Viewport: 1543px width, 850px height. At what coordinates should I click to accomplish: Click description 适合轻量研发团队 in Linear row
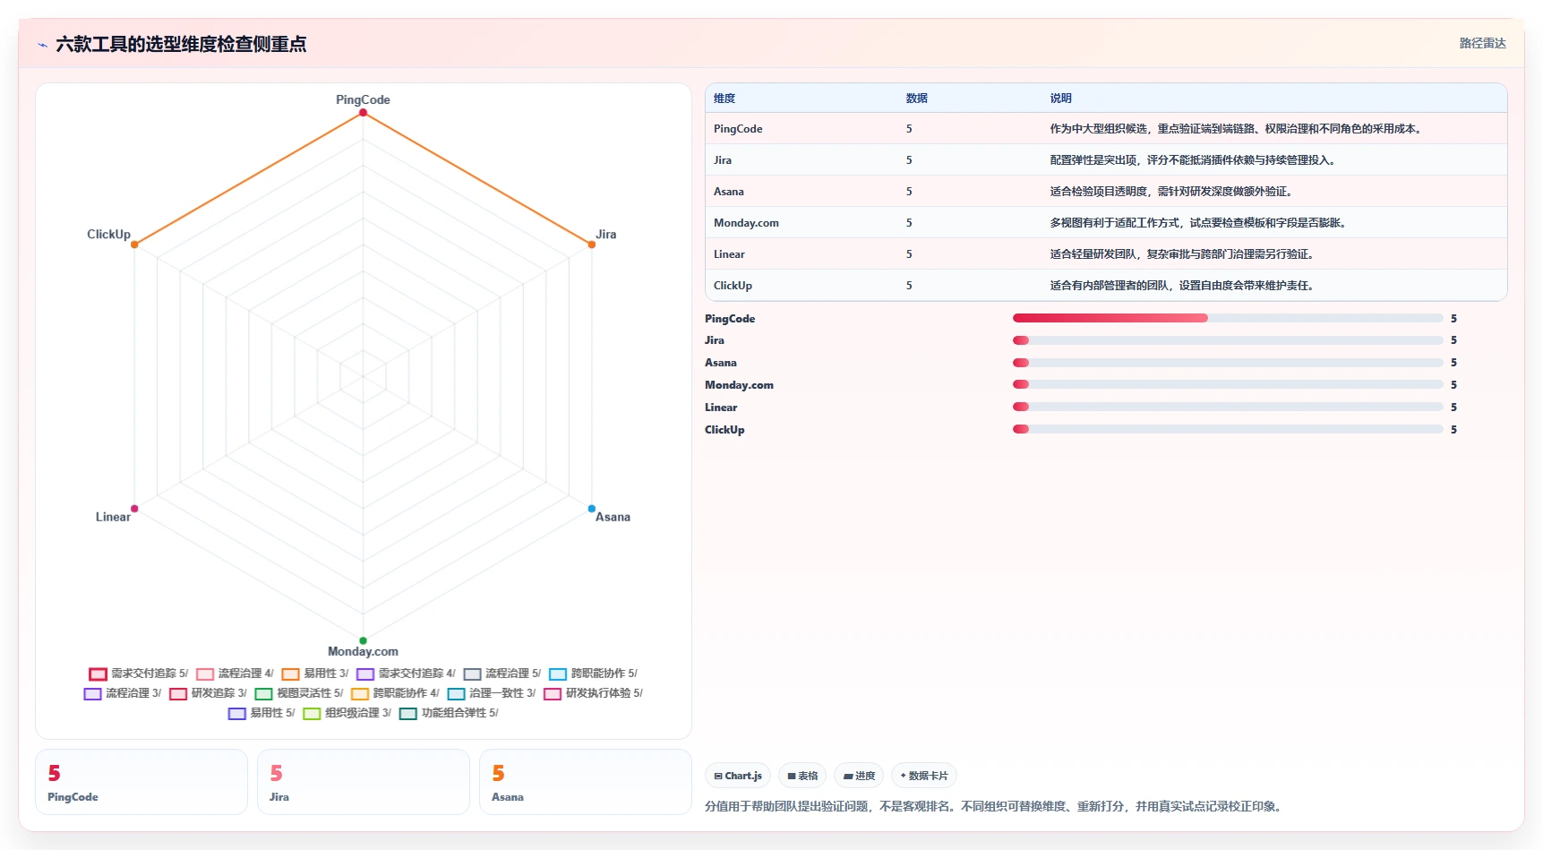tap(1184, 254)
